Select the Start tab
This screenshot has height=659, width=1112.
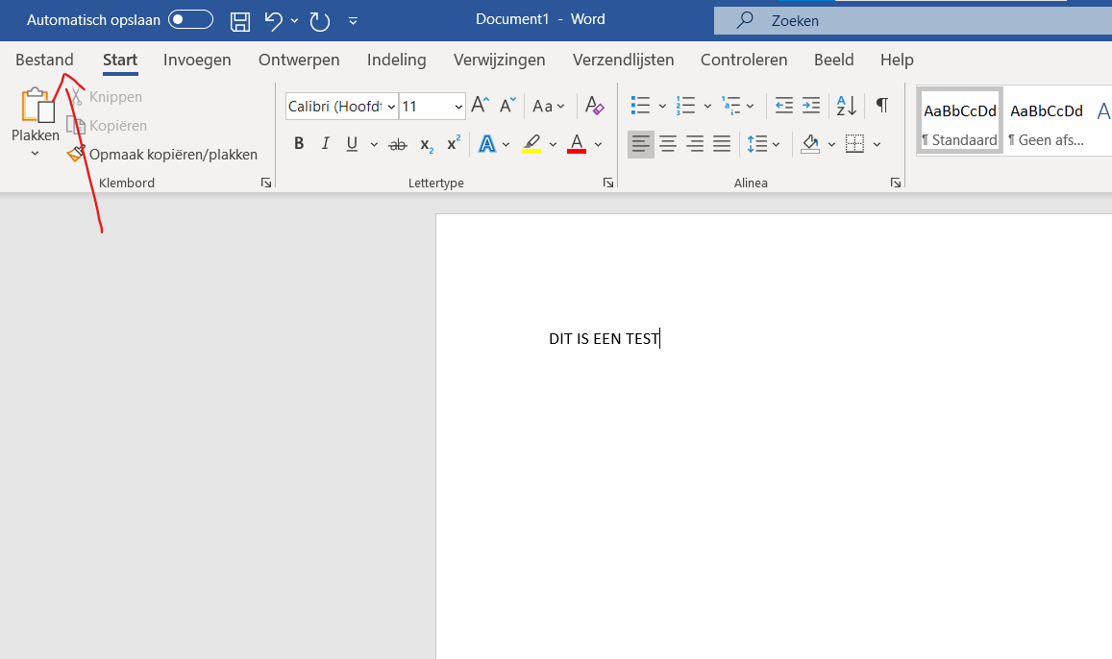click(120, 60)
